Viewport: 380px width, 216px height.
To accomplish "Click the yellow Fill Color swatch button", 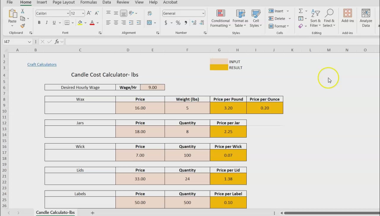I will tap(80, 23).
